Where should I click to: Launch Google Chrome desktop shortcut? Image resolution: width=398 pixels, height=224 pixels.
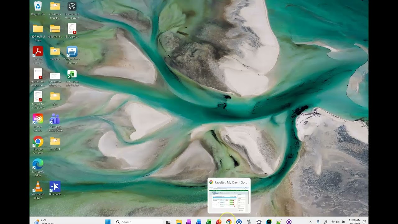pos(38,145)
